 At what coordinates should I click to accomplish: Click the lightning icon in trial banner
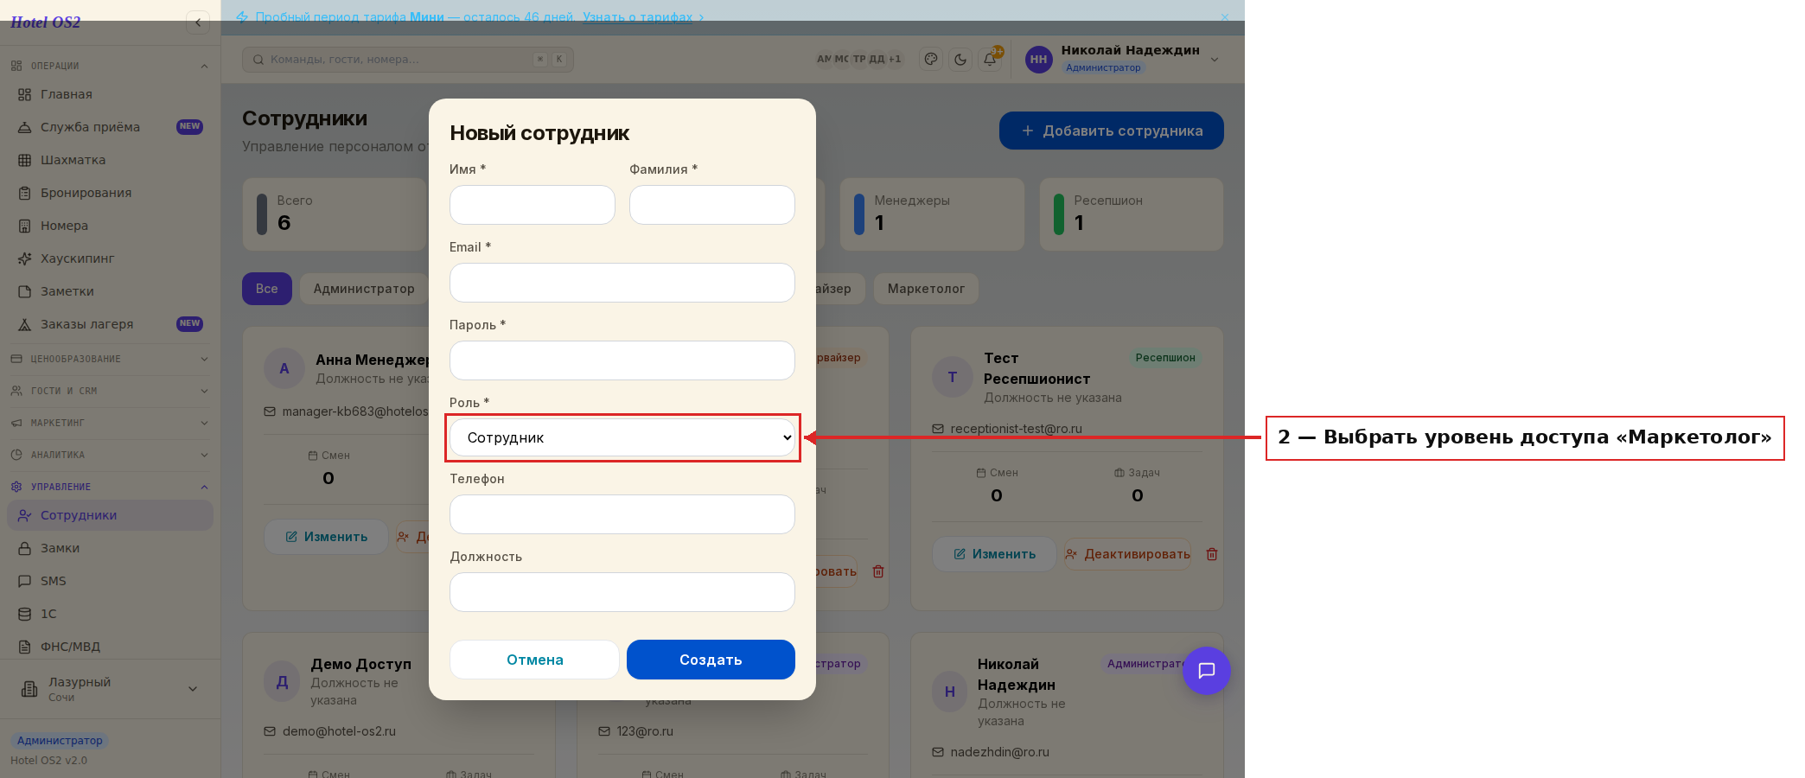[242, 17]
